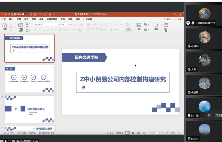Start Slide Show icon in status bar
The height and width of the screenshot is (142, 222).
144,133
